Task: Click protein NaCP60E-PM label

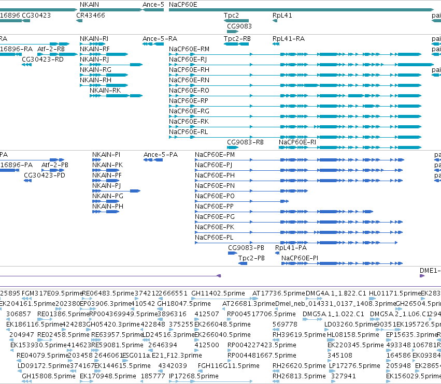Action: (215, 155)
